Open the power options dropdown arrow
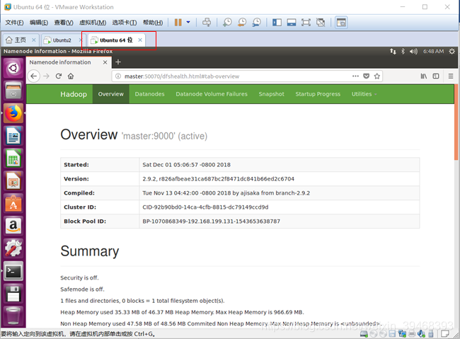Image resolution: width=460 pixels, height=339 pixels. (188, 23)
